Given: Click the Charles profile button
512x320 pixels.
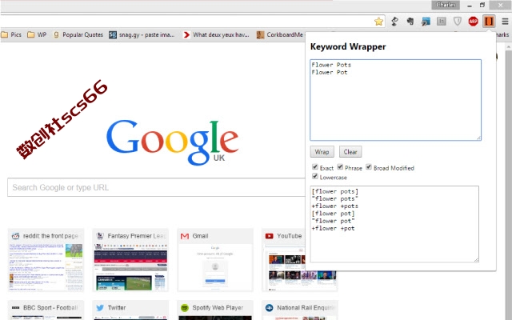Looking at the screenshot, I should tap(446, 5).
